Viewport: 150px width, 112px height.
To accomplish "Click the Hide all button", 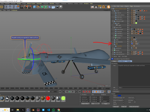I will (x=124, y=107).
